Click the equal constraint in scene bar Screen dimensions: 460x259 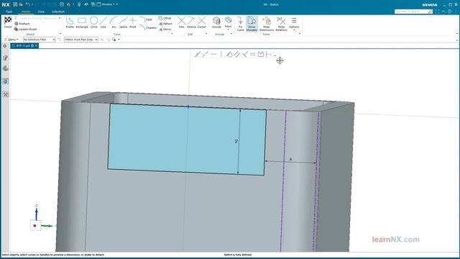pos(252,55)
